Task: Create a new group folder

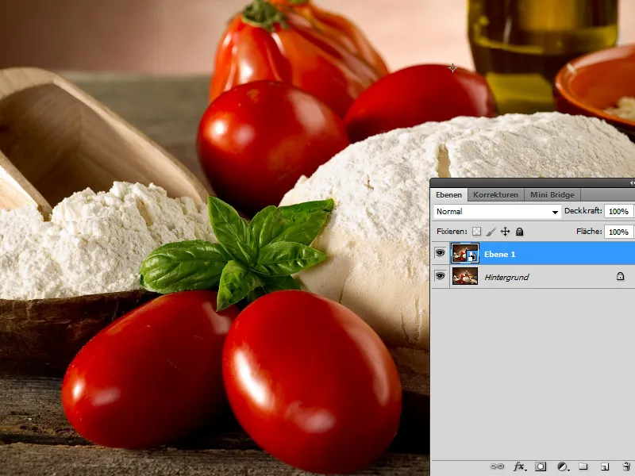Action: click(583, 466)
